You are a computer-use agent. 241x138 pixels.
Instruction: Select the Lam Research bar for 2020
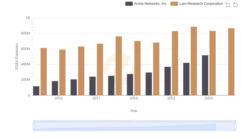point(156,69)
